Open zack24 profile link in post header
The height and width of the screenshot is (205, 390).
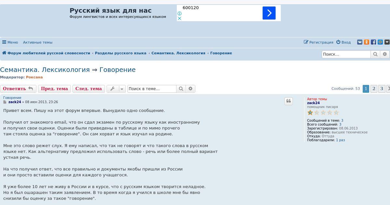click(15, 102)
